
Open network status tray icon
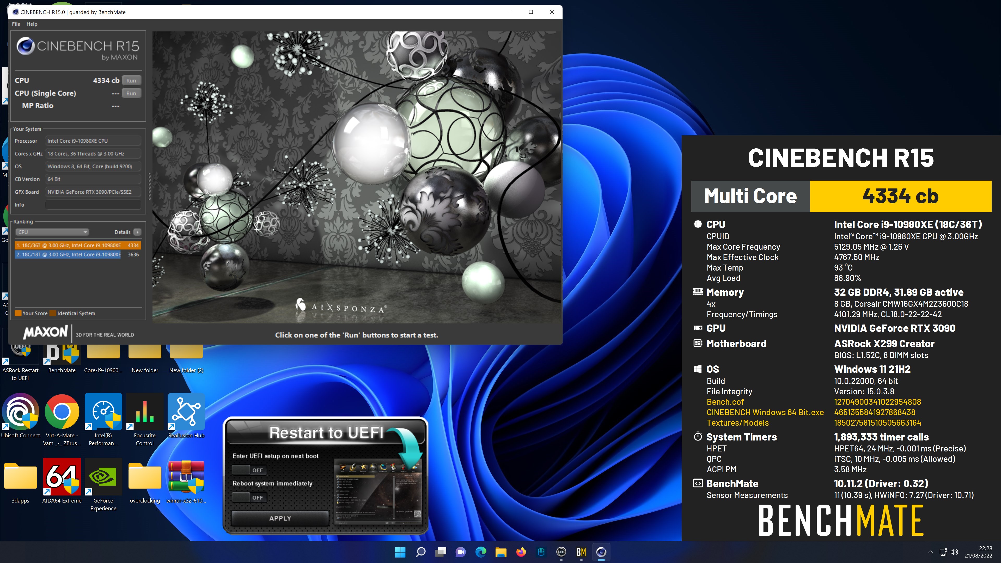coord(943,552)
